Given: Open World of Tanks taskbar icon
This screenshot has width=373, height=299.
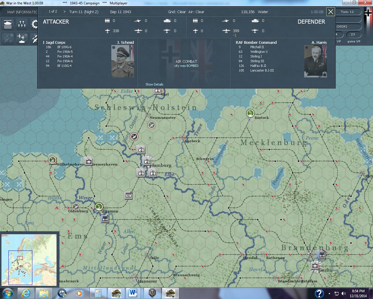Looking at the screenshot, I should [152, 293].
